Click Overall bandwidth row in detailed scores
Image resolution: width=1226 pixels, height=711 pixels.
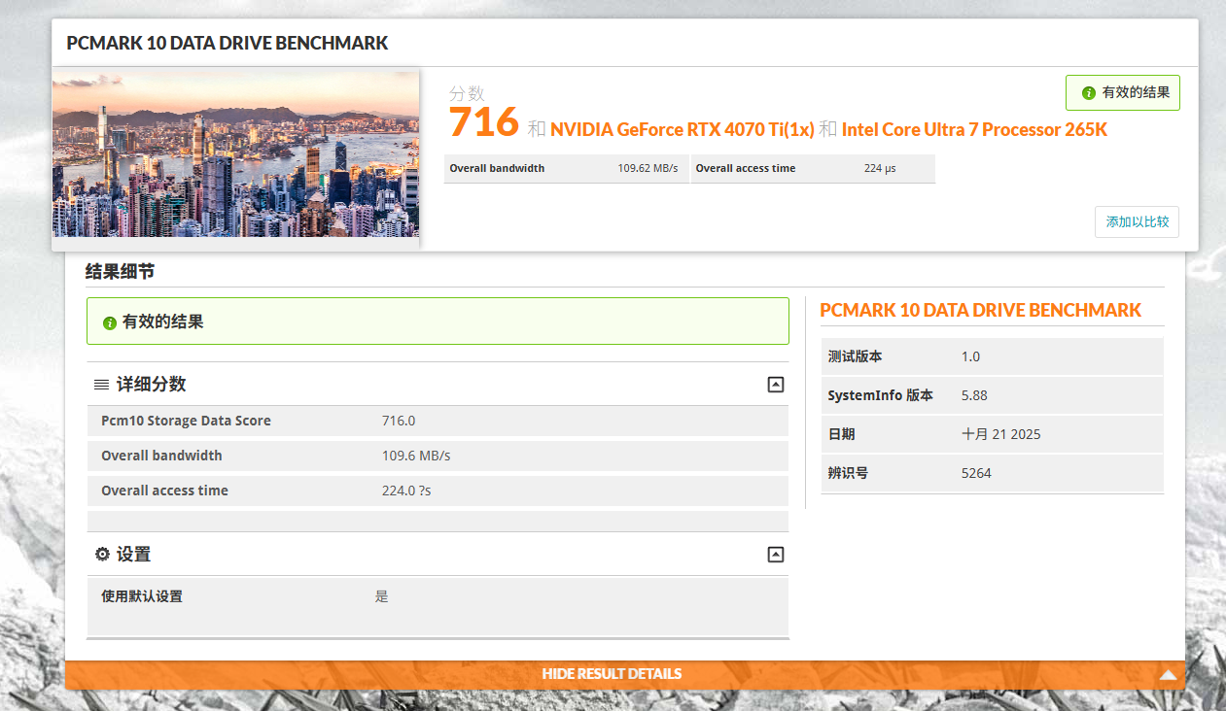438,456
